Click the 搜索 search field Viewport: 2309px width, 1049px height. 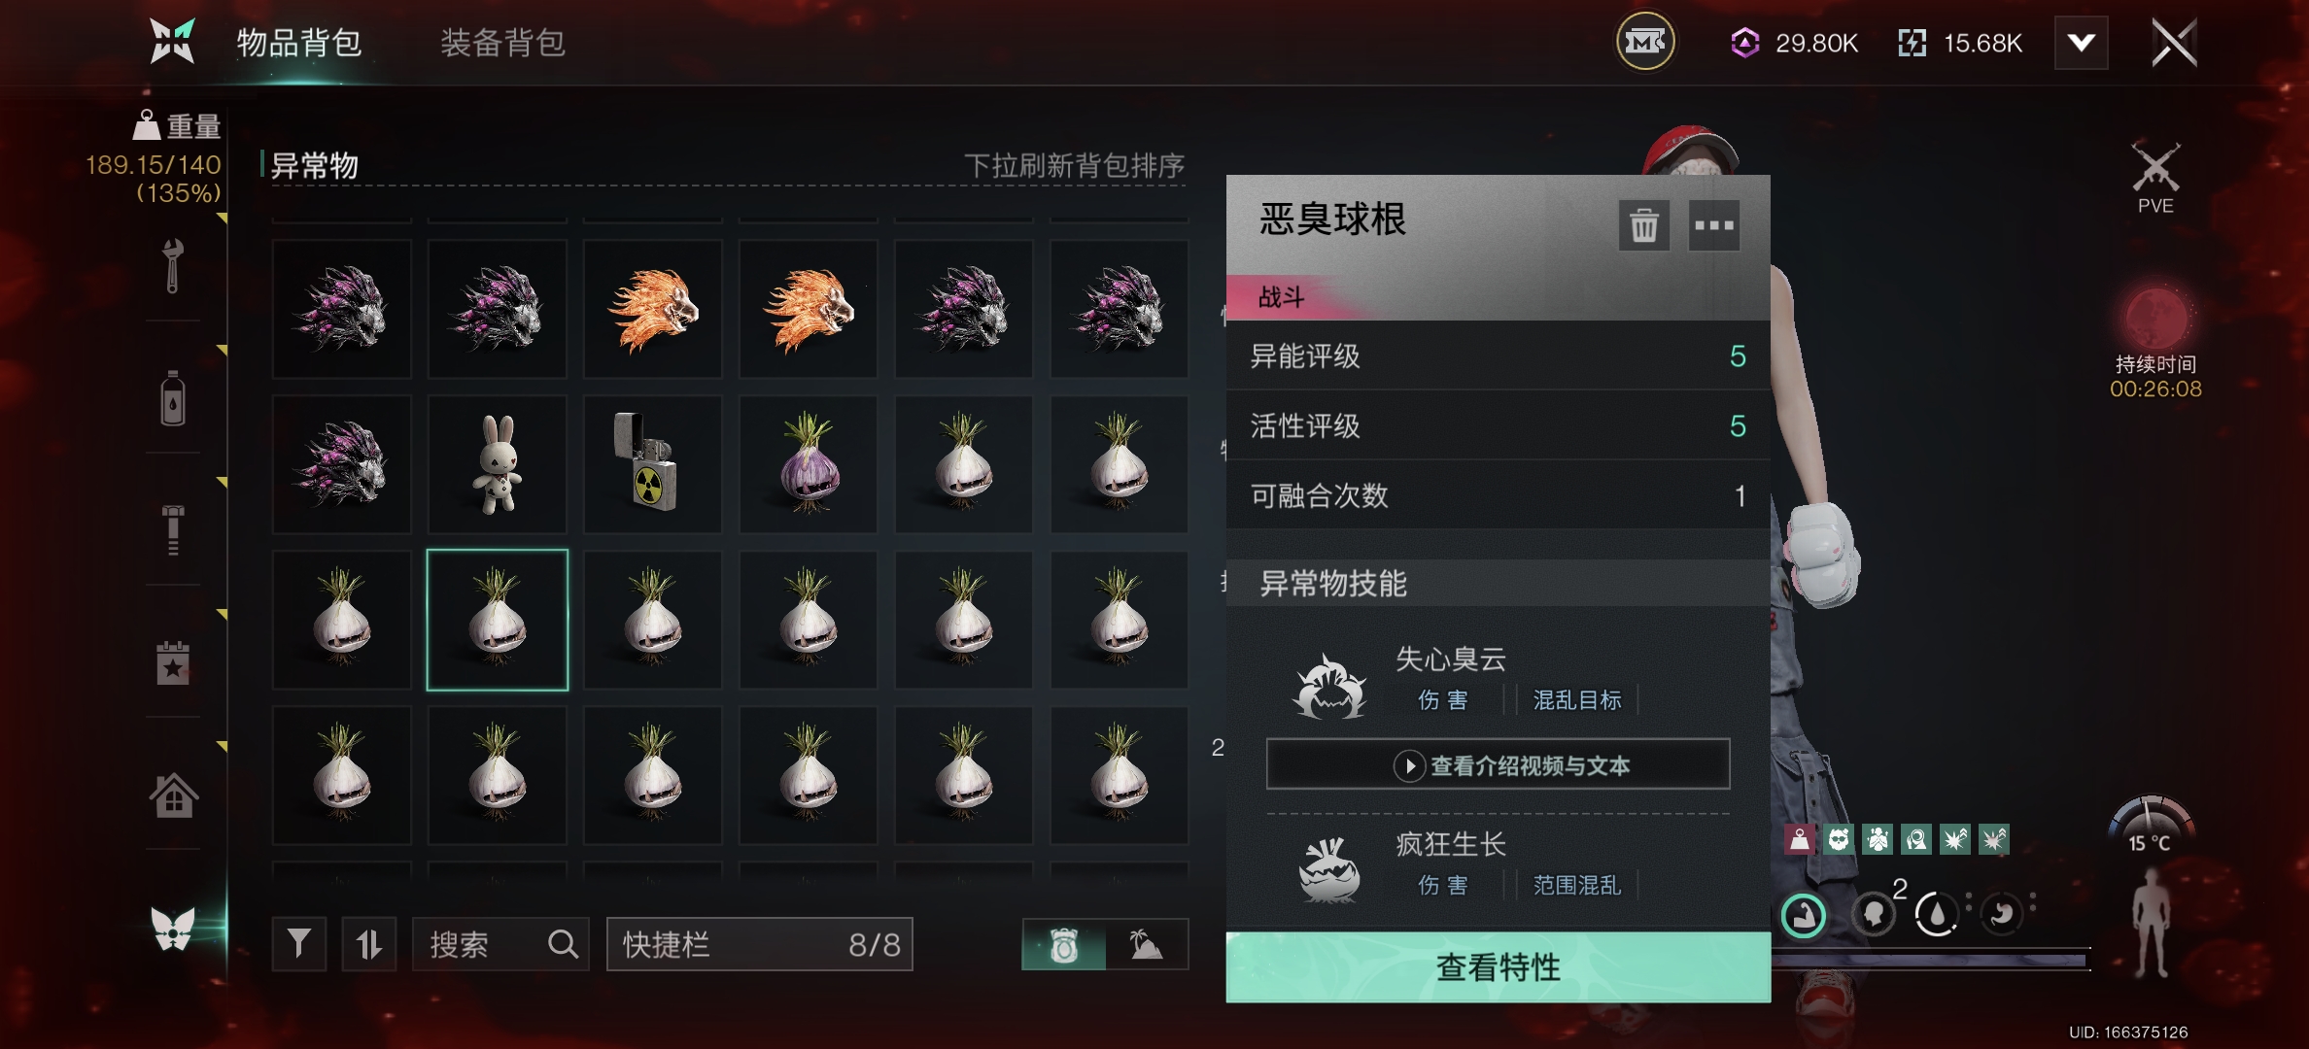[501, 944]
